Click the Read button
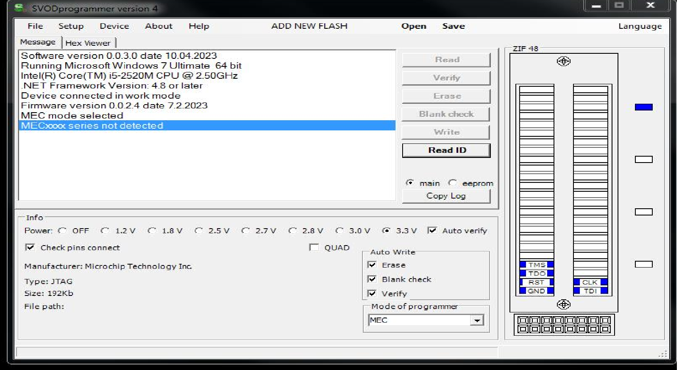The width and height of the screenshot is (679, 370). 447,60
